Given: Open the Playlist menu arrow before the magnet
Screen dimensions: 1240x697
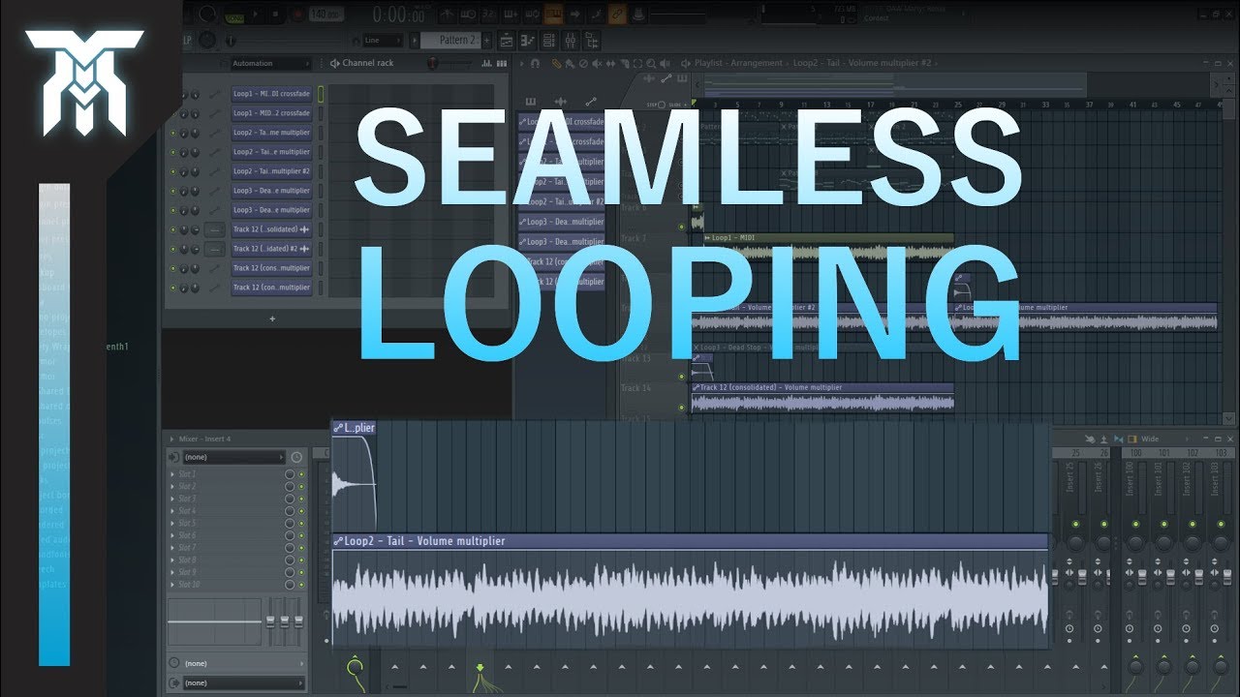Looking at the screenshot, I should (523, 63).
